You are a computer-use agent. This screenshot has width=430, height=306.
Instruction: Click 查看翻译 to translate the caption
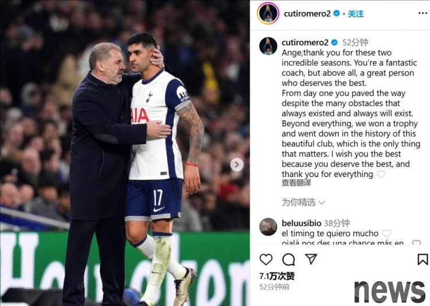[296, 183]
